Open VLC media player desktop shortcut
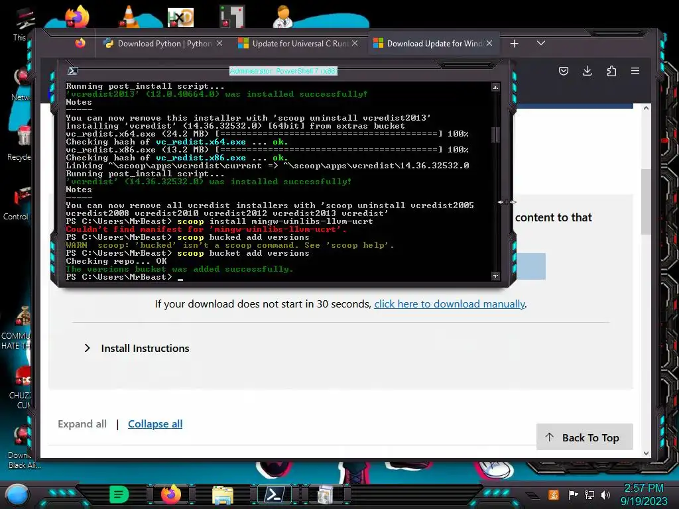The image size is (679, 509). pos(129,17)
